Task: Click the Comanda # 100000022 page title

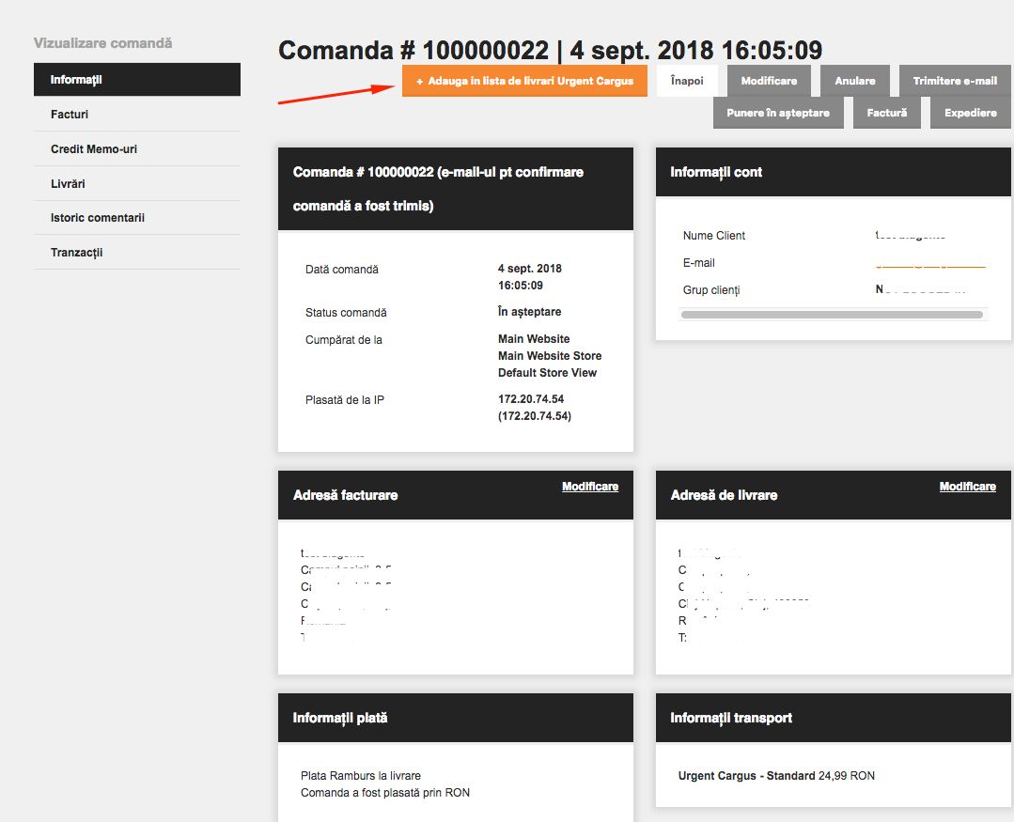Action: [551, 50]
